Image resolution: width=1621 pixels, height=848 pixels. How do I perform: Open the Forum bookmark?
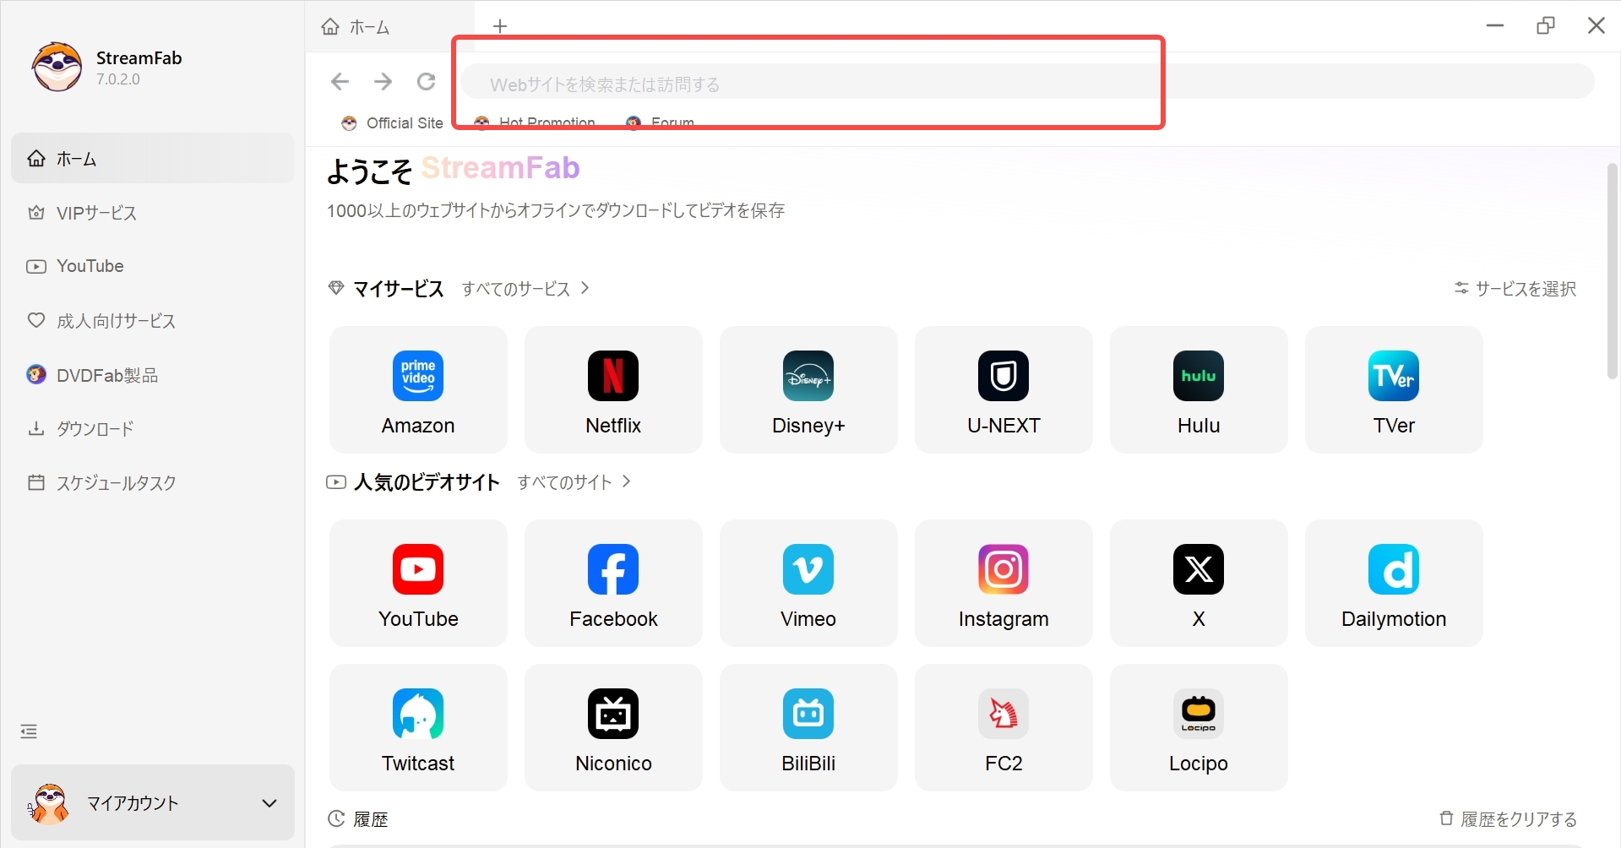660,123
